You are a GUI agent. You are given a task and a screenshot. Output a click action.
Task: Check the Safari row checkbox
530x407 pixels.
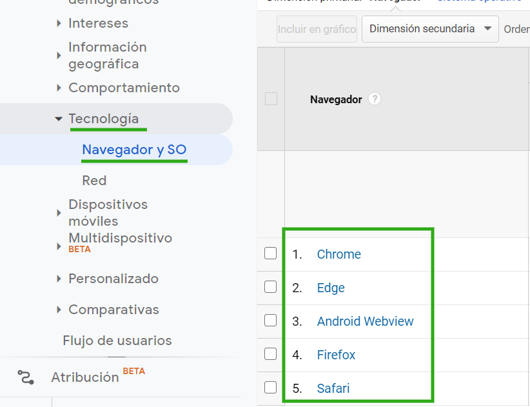(x=270, y=388)
